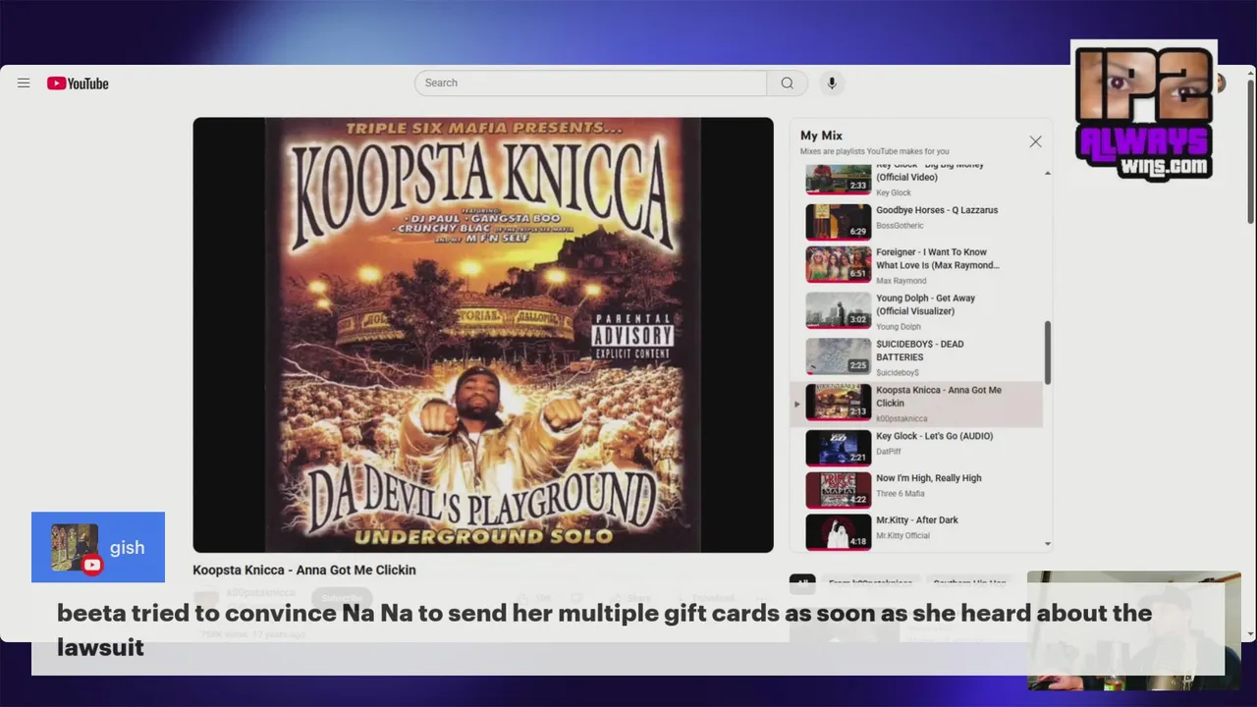Click the 'BossGotheric' channel name
This screenshot has height=707, width=1257.
(901, 226)
